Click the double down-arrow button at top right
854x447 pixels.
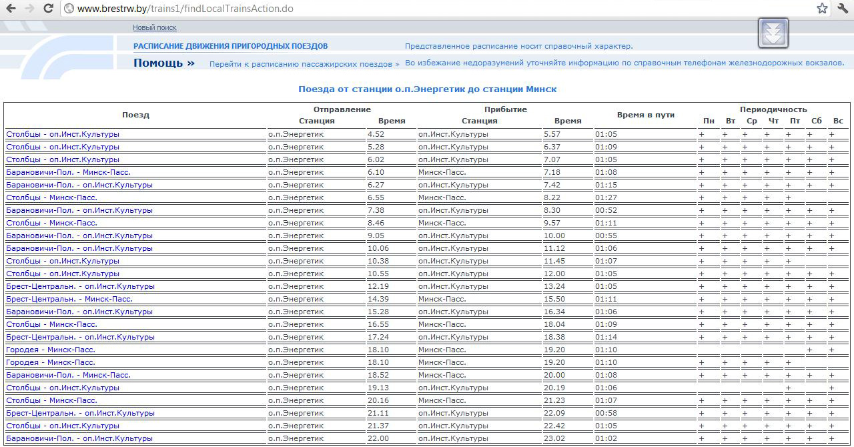(x=773, y=33)
